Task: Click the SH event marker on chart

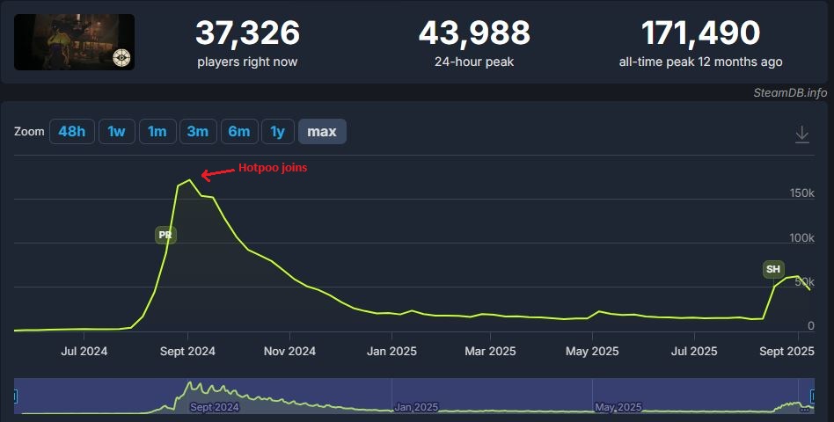Action: coord(773,269)
